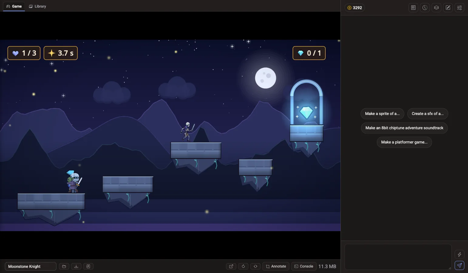This screenshot has height=273, width=468.
Task: Click the send message paper plane icon
Action: point(460,265)
